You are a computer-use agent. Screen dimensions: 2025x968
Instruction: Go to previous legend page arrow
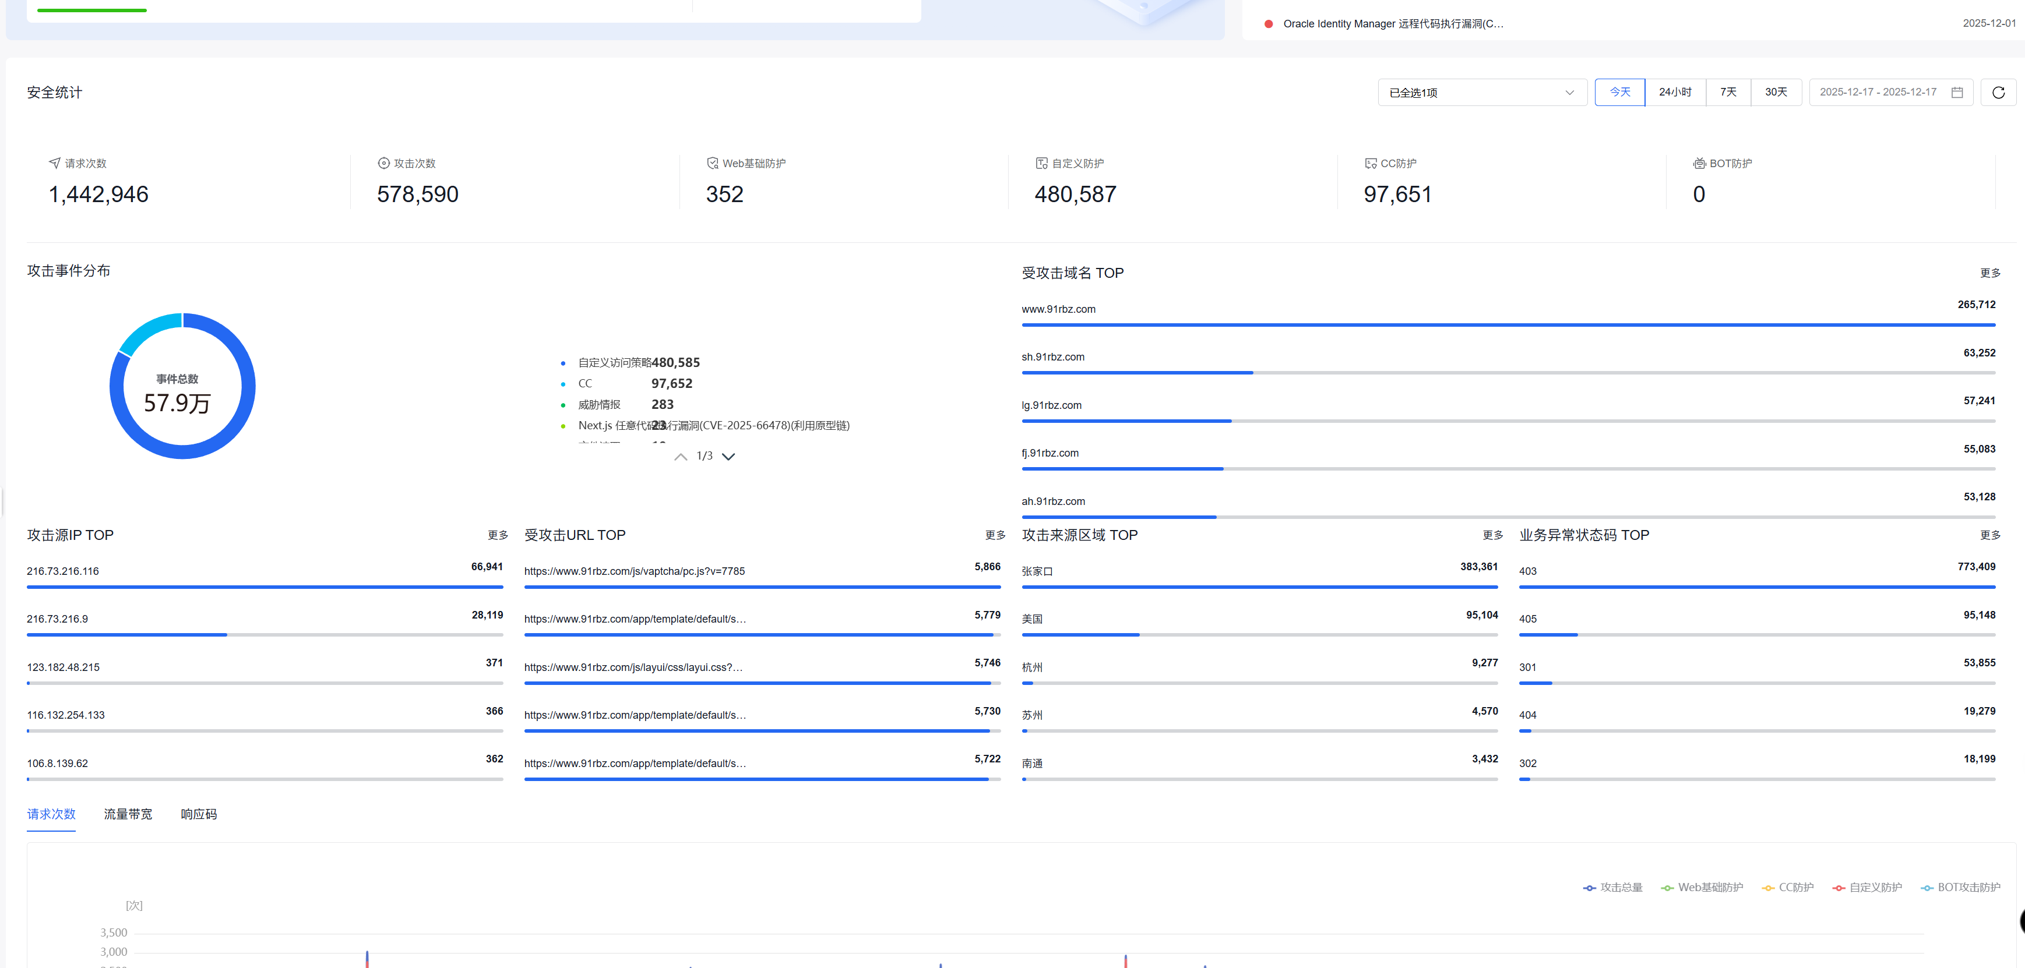coord(681,457)
